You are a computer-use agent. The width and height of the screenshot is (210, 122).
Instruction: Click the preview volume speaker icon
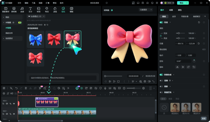pos(149,82)
